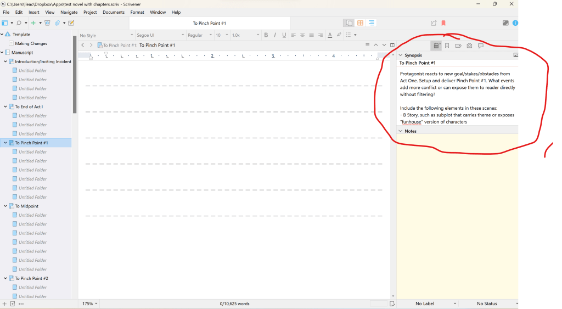The image size is (562, 309).
Task: Click the Compose mode icon in toolbar
Action: [x=505, y=23]
